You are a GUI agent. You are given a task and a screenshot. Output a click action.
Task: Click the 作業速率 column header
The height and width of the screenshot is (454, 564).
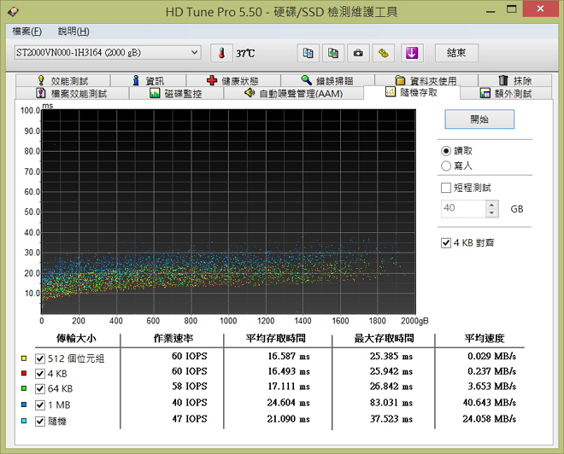pyautogui.click(x=173, y=338)
